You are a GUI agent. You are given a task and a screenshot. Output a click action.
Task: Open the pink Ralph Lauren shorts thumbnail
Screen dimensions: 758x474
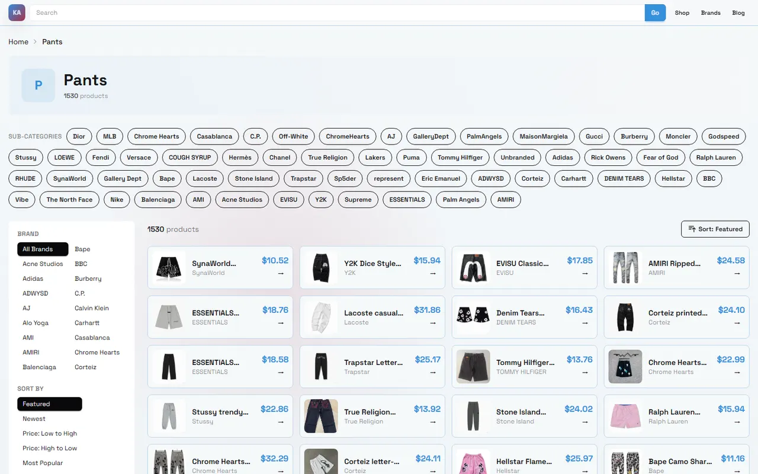625,416
